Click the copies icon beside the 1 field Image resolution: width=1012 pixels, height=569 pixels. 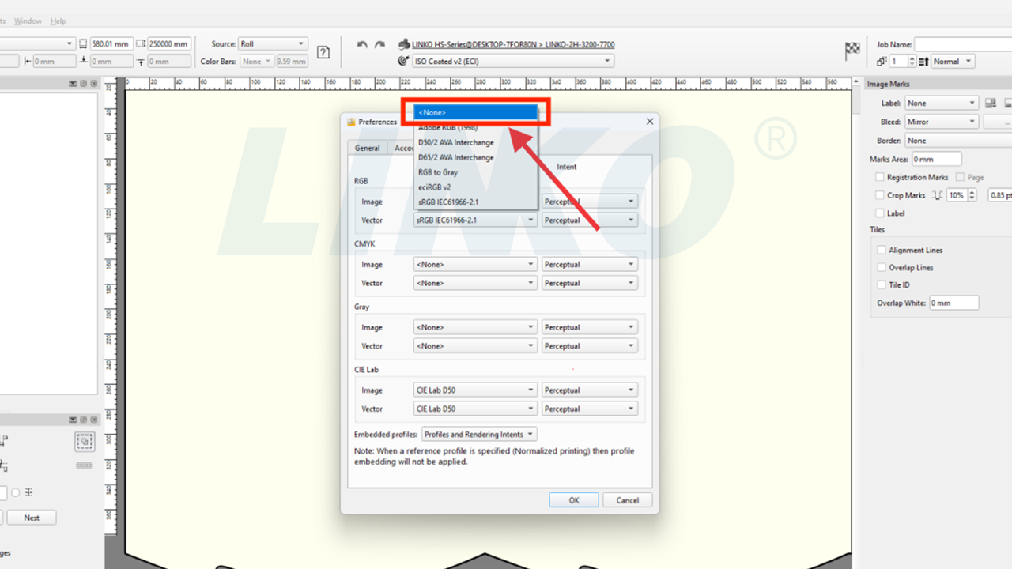(x=882, y=62)
